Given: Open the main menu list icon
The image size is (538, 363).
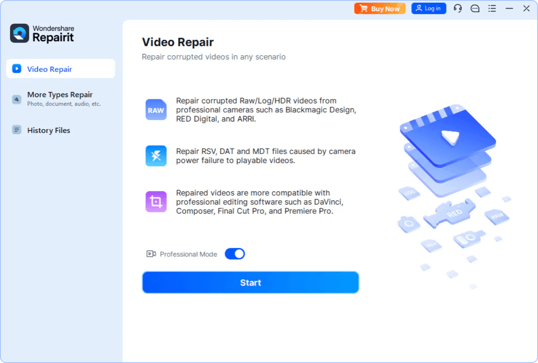Looking at the screenshot, I should 492,8.
